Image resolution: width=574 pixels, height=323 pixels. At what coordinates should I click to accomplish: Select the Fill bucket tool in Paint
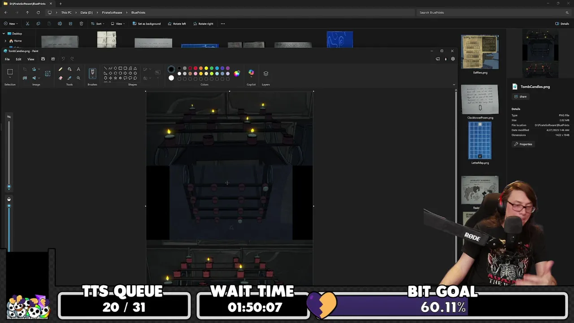[70, 69]
